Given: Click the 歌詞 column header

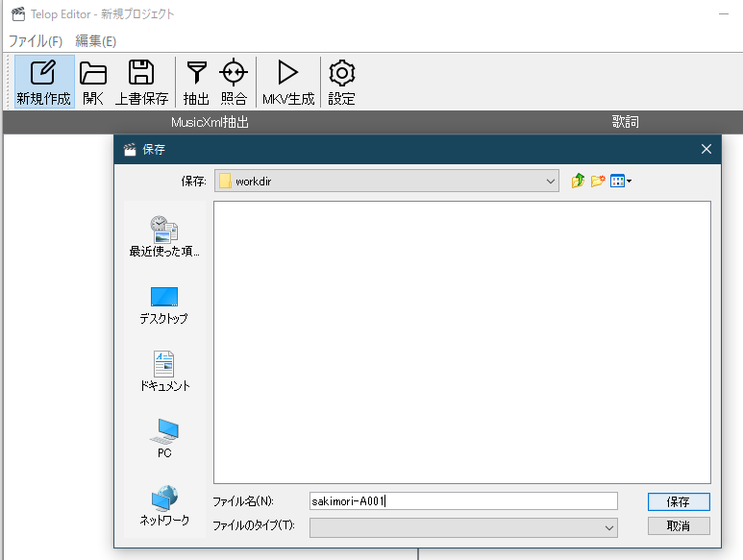Looking at the screenshot, I should tap(625, 122).
